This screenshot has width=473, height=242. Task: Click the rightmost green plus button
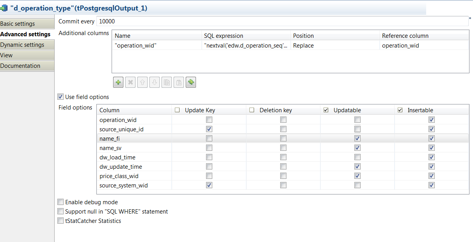pos(191,82)
